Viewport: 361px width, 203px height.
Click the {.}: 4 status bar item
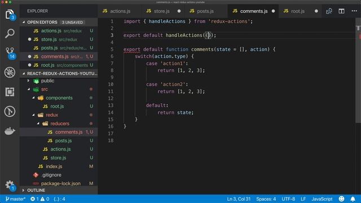59,199
